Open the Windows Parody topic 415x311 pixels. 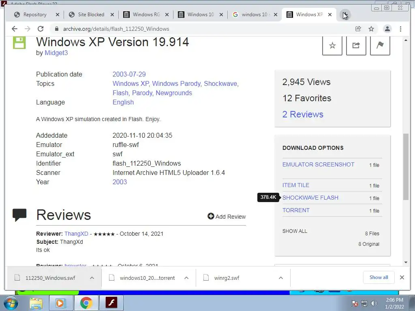point(176,83)
